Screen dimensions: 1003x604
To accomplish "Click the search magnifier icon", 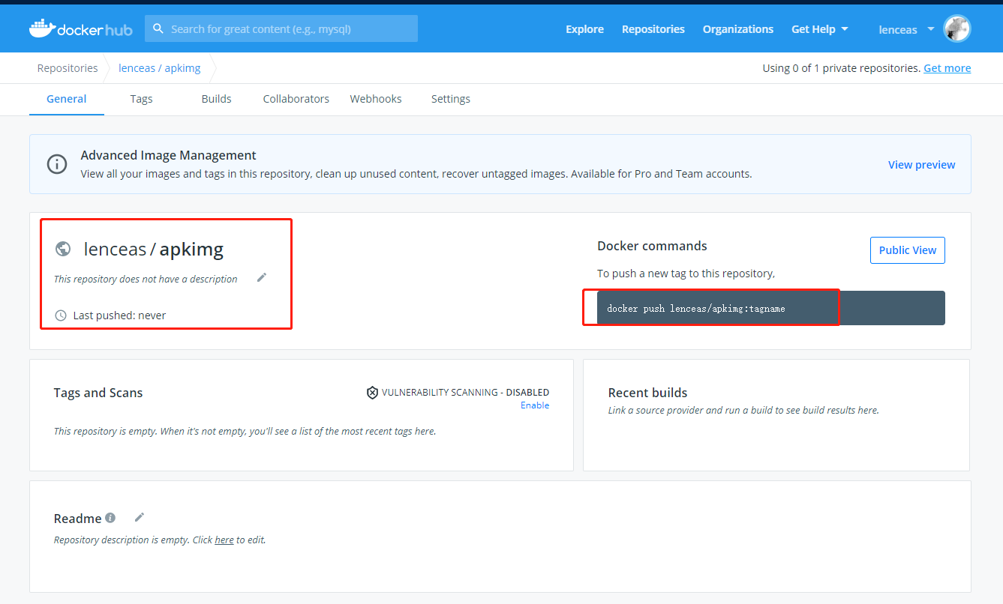I will pos(158,28).
